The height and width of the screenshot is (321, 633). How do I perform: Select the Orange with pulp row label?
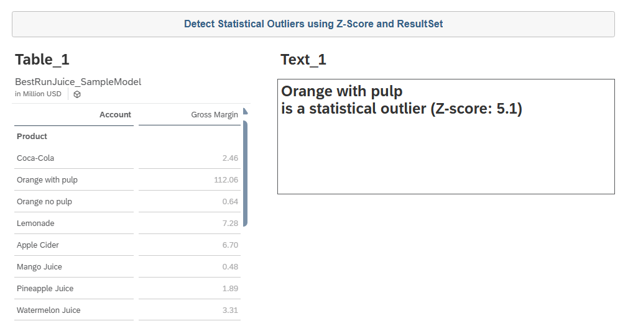pyautogui.click(x=47, y=180)
